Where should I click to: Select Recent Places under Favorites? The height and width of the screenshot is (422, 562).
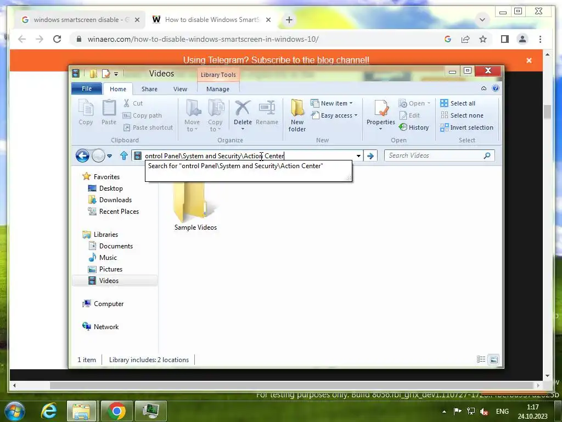click(114, 212)
